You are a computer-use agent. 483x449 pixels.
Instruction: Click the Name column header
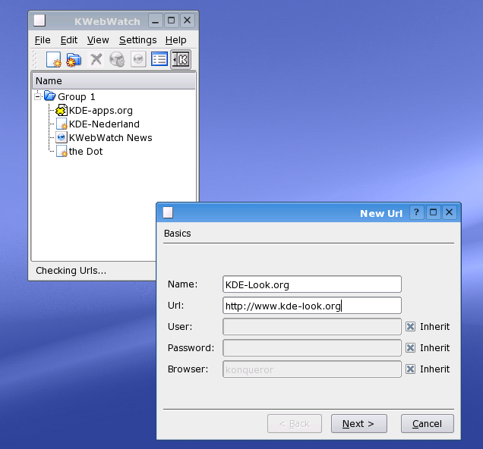[114, 81]
